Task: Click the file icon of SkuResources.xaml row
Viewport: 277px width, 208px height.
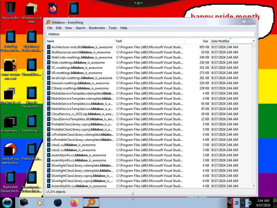Action: pos(49,52)
